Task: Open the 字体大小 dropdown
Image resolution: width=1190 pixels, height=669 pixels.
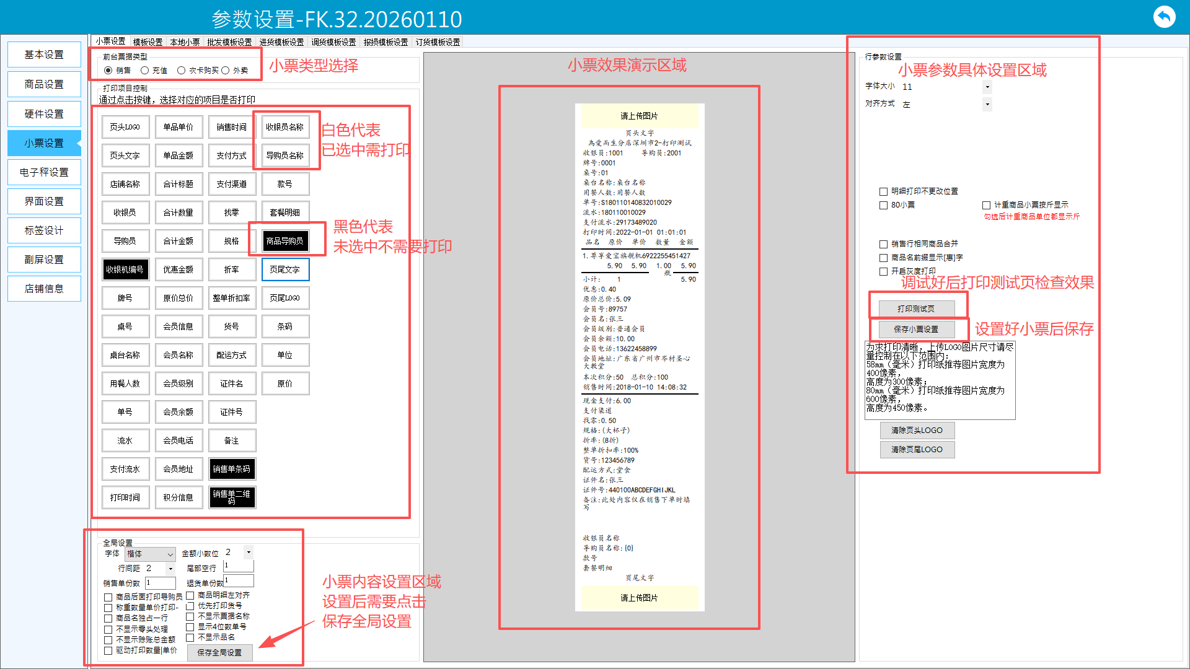Action: pos(987,87)
